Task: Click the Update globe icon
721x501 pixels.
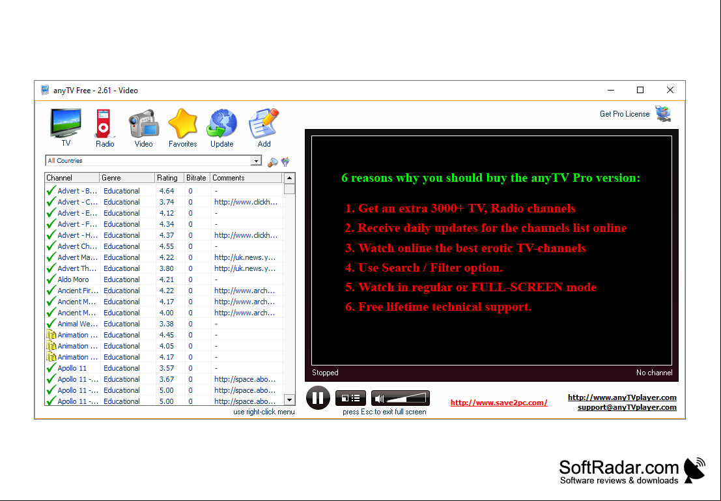Action: [221, 123]
